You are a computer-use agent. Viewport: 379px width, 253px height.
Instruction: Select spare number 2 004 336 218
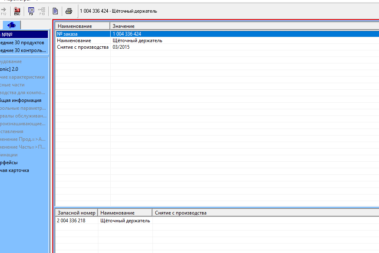[x=71, y=220]
